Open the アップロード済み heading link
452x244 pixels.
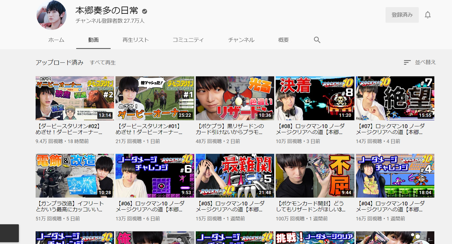coord(60,62)
